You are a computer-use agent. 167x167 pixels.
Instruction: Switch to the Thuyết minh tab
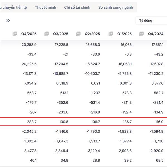[45, 8]
